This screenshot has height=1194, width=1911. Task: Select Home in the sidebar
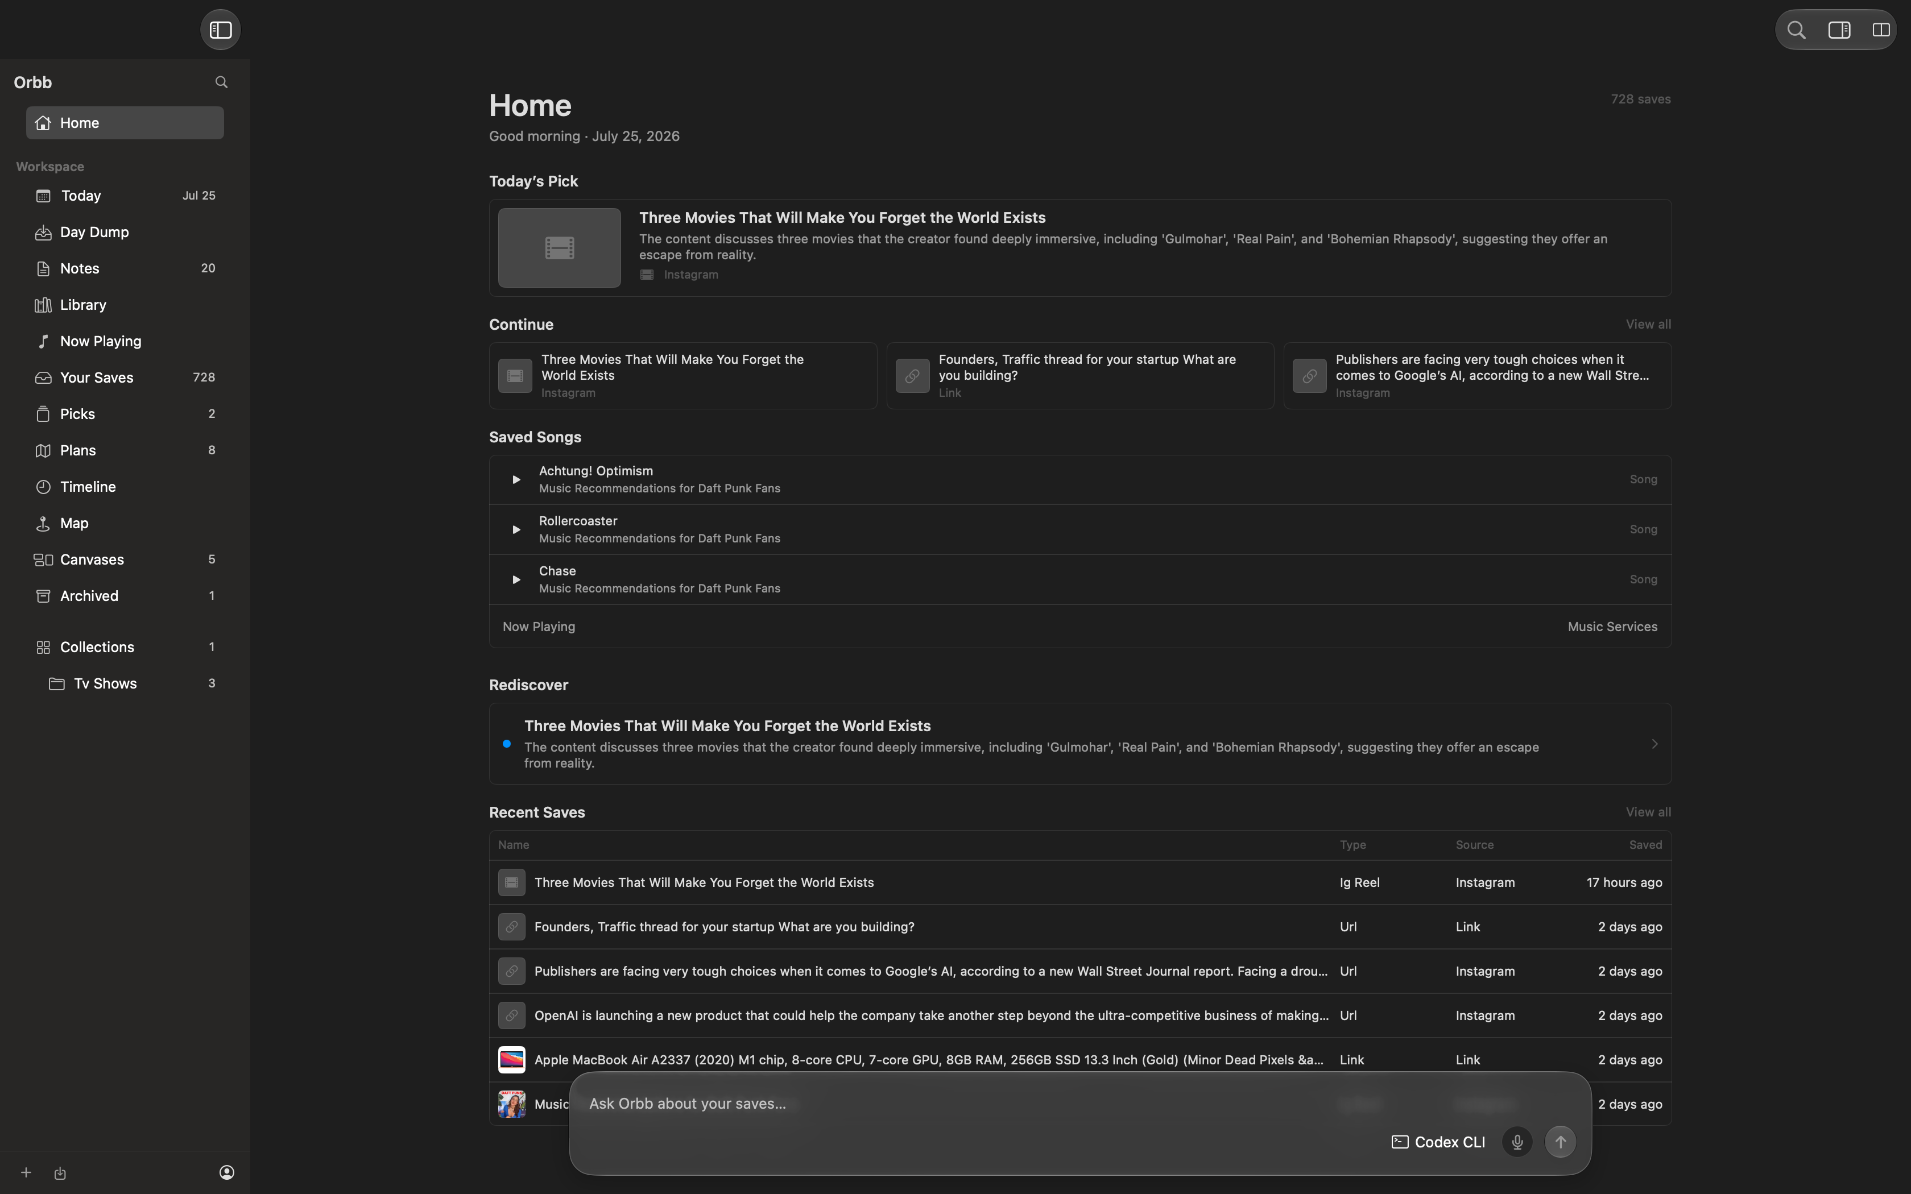point(125,123)
